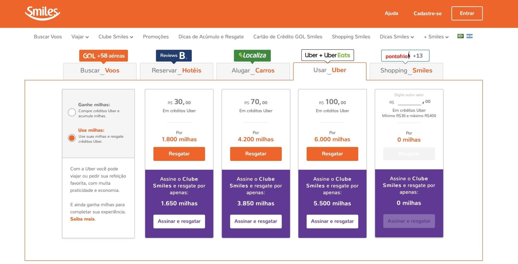Expand the Viajar dropdown menu

(x=80, y=37)
